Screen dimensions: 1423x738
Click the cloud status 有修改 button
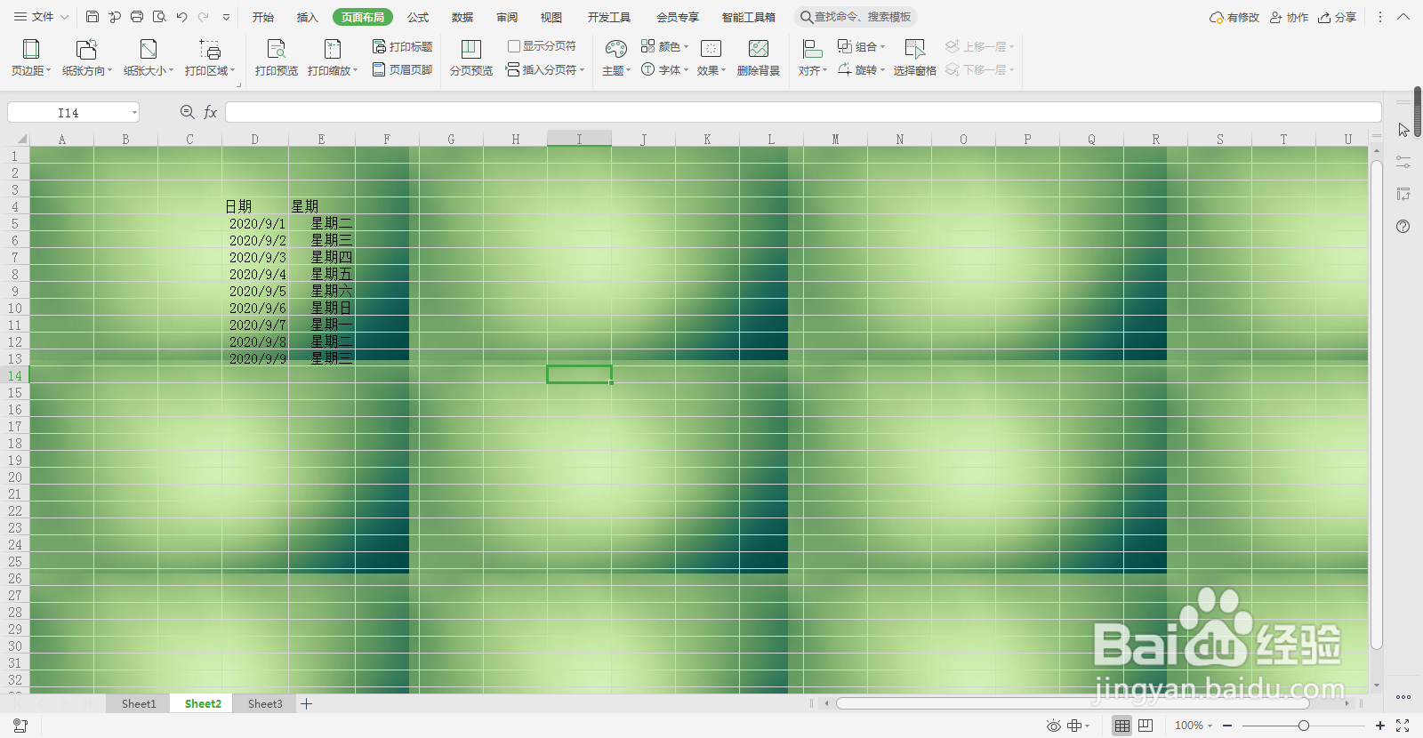point(1234,17)
